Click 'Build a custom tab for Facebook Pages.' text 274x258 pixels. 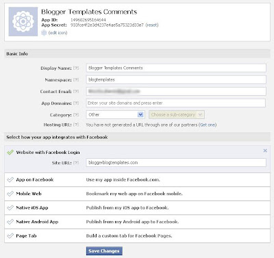coord(129,235)
